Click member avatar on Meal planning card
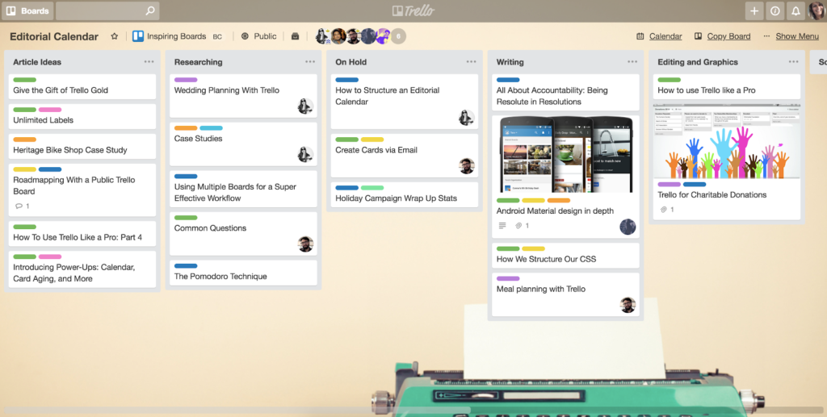 tap(628, 305)
